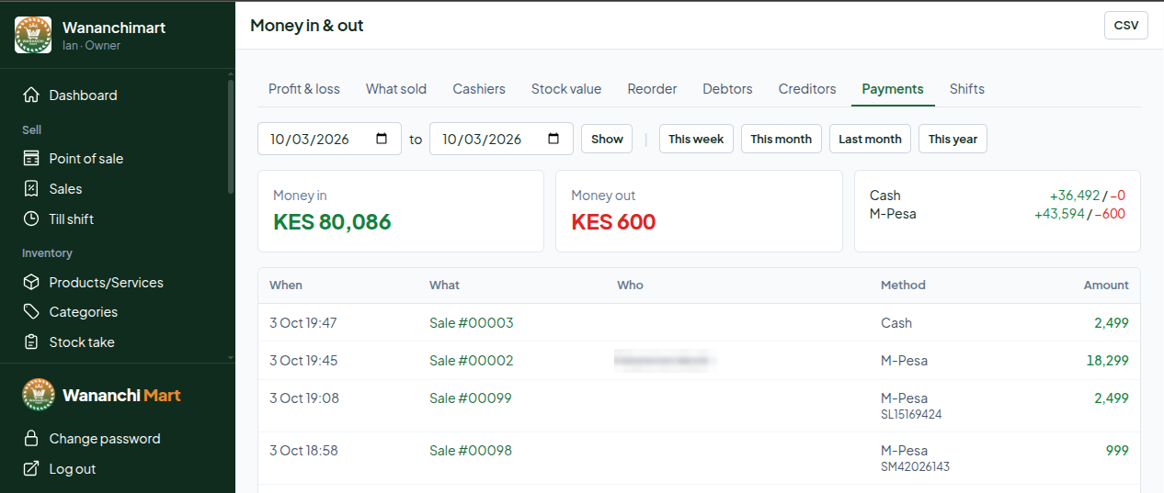1164x493 pixels.
Task: Open Sale #00098 link
Action: (x=470, y=451)
